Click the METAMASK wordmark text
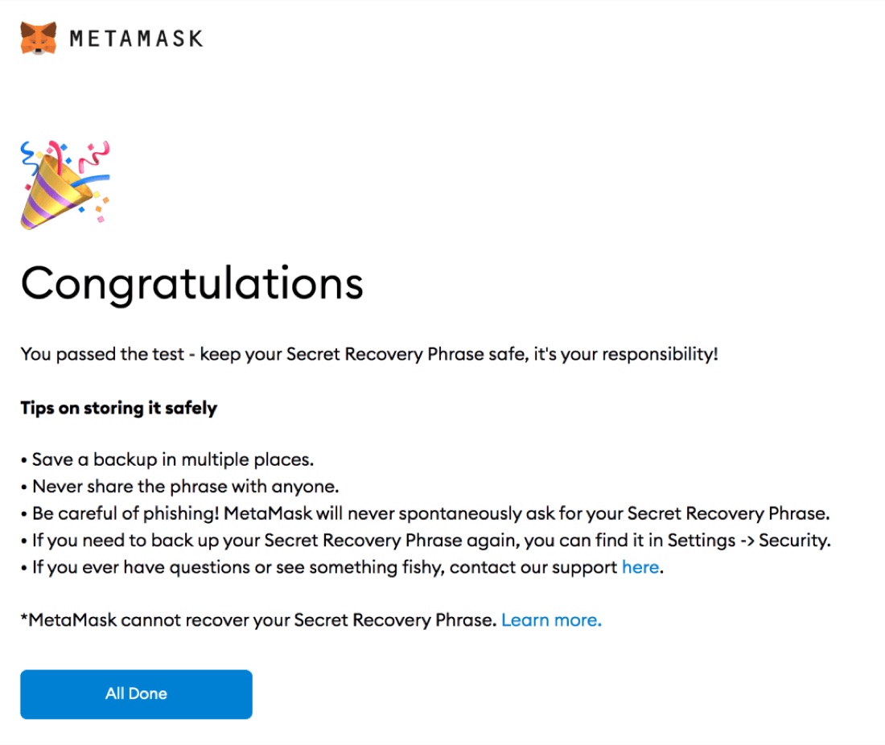Image resolution: width=885 pixels, height=745 pixels. point(136,39)
